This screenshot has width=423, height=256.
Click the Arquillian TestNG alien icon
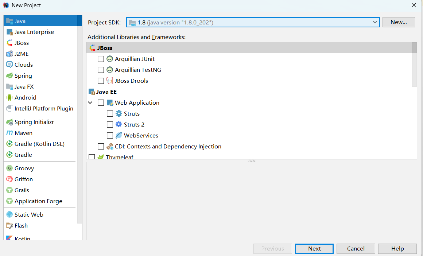click(x=109, y=70)
